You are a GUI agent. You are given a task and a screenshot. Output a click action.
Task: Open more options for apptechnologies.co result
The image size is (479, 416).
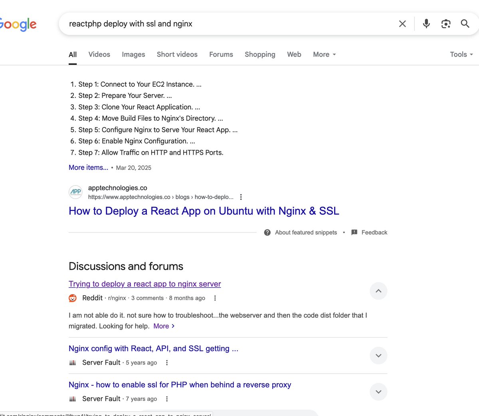(241, 197)
